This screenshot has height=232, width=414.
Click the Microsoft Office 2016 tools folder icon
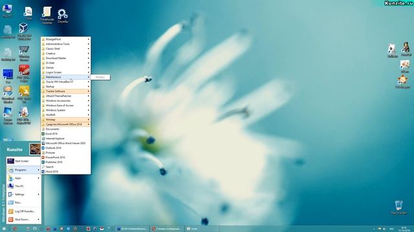click(x=43, y=124)
